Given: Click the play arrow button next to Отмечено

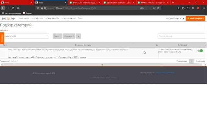Looking at the screenshot, I should point(78,36).
